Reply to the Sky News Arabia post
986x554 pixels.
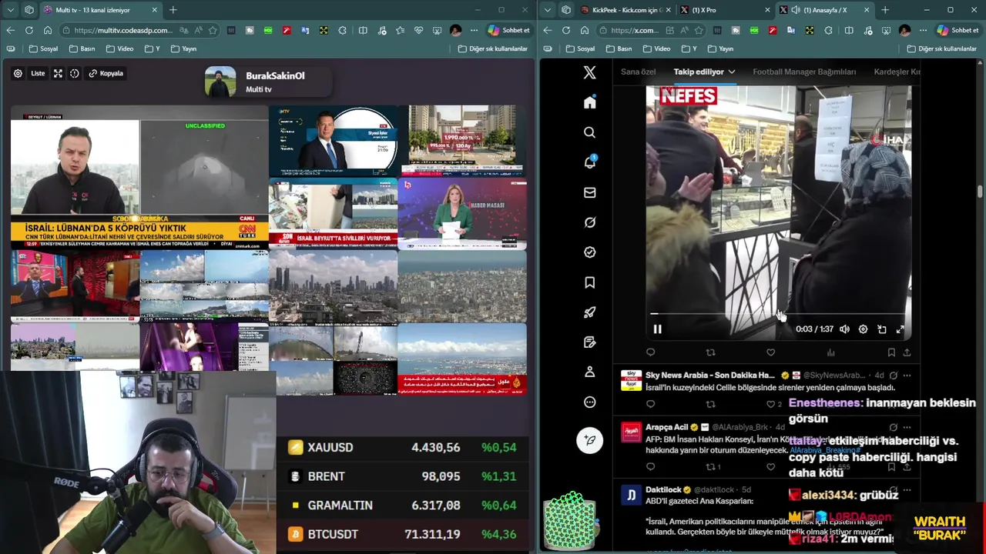point(651,404)
